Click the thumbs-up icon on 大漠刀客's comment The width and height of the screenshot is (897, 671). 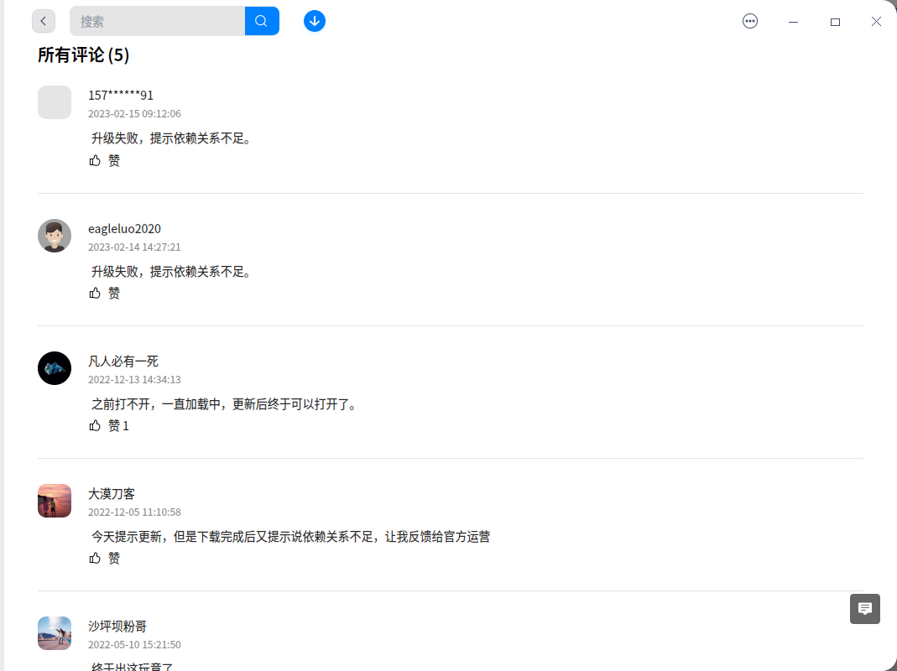tap(95, 557)
